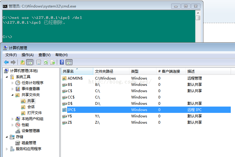Expand the 本地用户和组 node
The height and width of the screenshot is (157, 235).
12,119
